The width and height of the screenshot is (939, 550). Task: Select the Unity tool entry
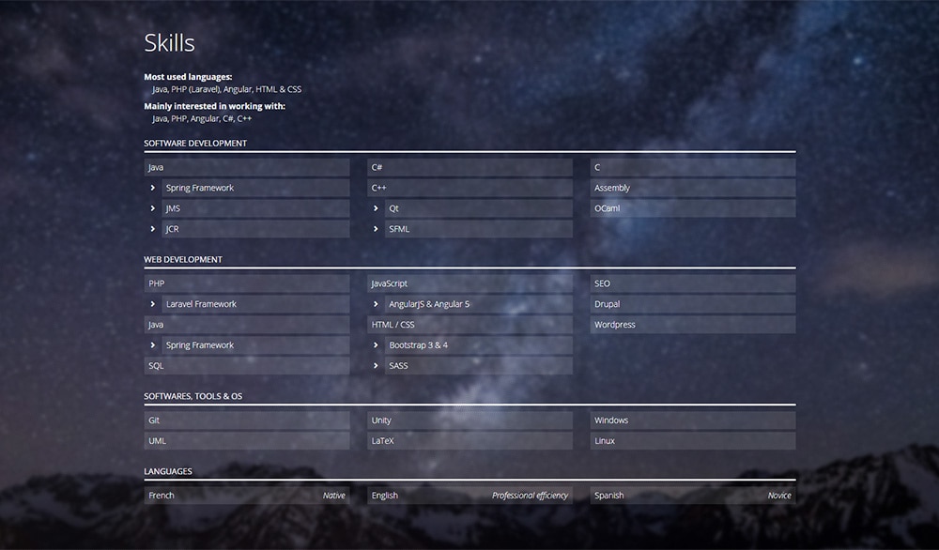click(x=469, y=420)
